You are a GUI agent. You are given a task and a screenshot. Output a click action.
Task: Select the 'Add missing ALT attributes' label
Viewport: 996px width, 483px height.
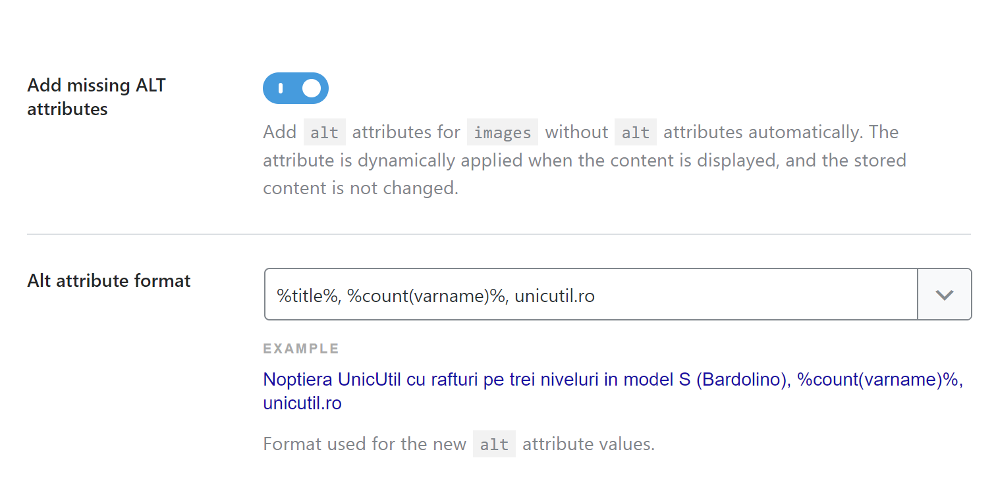(x=96, y=97)
